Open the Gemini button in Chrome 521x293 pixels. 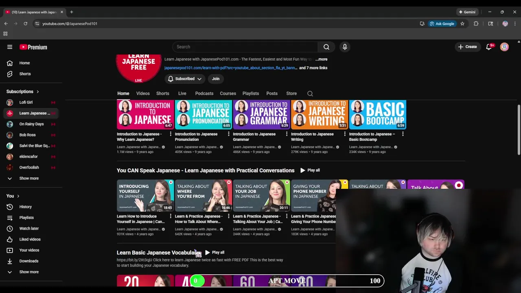point(466,12)
